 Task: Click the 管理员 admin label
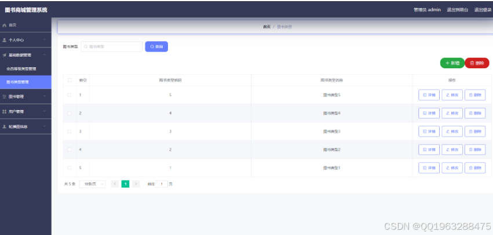pos(427,10)
